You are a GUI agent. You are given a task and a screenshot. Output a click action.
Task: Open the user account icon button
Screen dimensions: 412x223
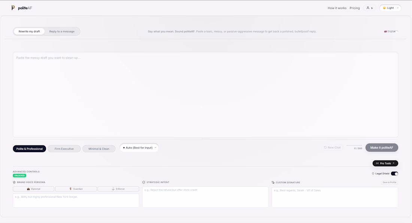pos(369,8)
